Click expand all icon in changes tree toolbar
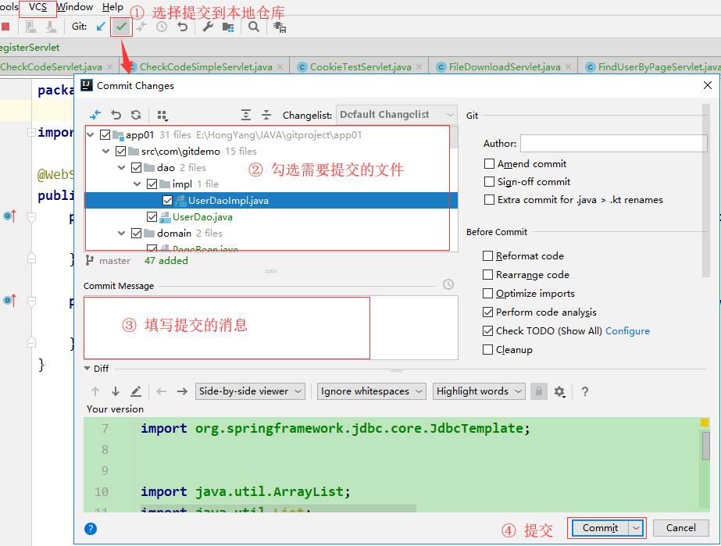Image resolution: width=721 pixels, height=546 pixels. pos(246,115)
